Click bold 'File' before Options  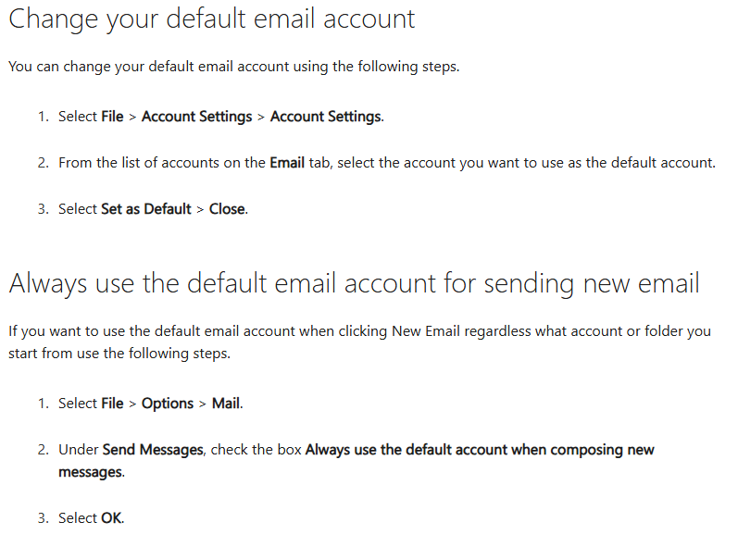[112, 404]
